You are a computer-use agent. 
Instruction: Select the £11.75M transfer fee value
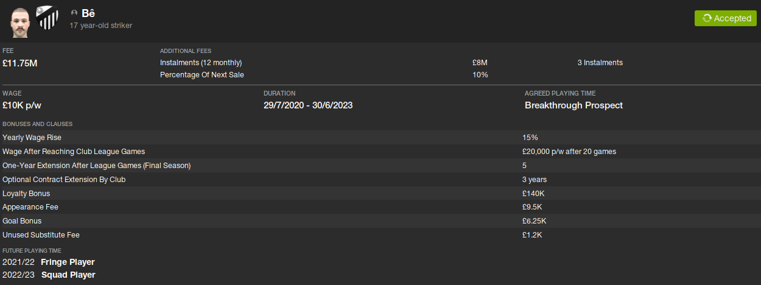point(20,63)
